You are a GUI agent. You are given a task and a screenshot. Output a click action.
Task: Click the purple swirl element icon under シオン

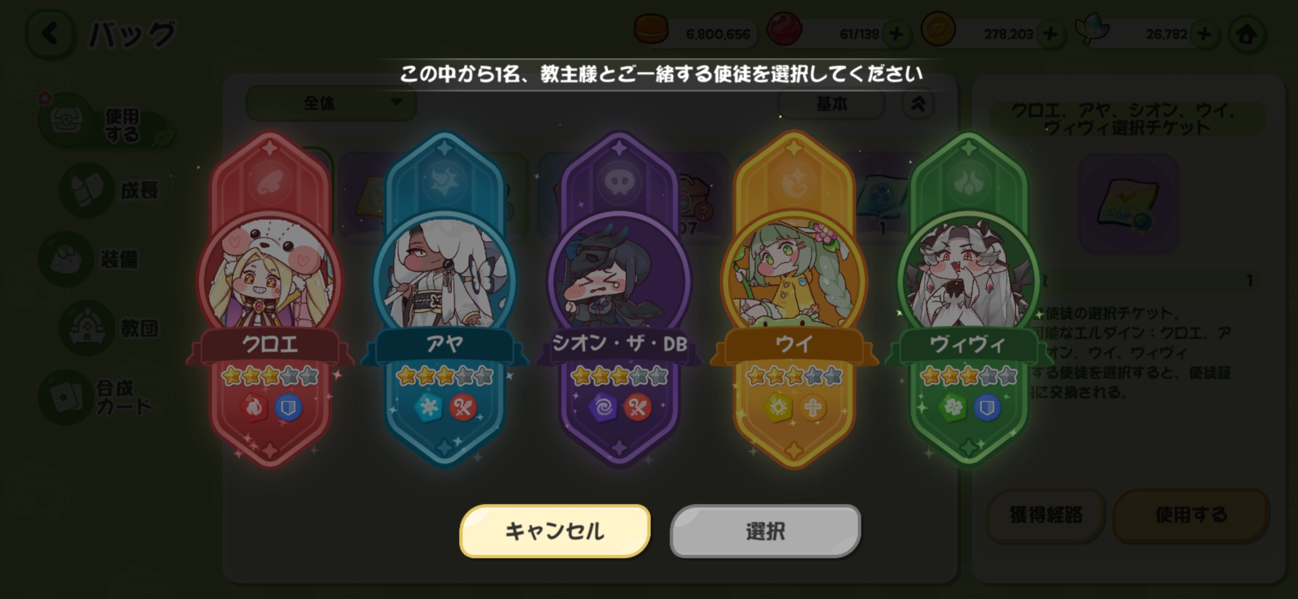tap(602, 408)
